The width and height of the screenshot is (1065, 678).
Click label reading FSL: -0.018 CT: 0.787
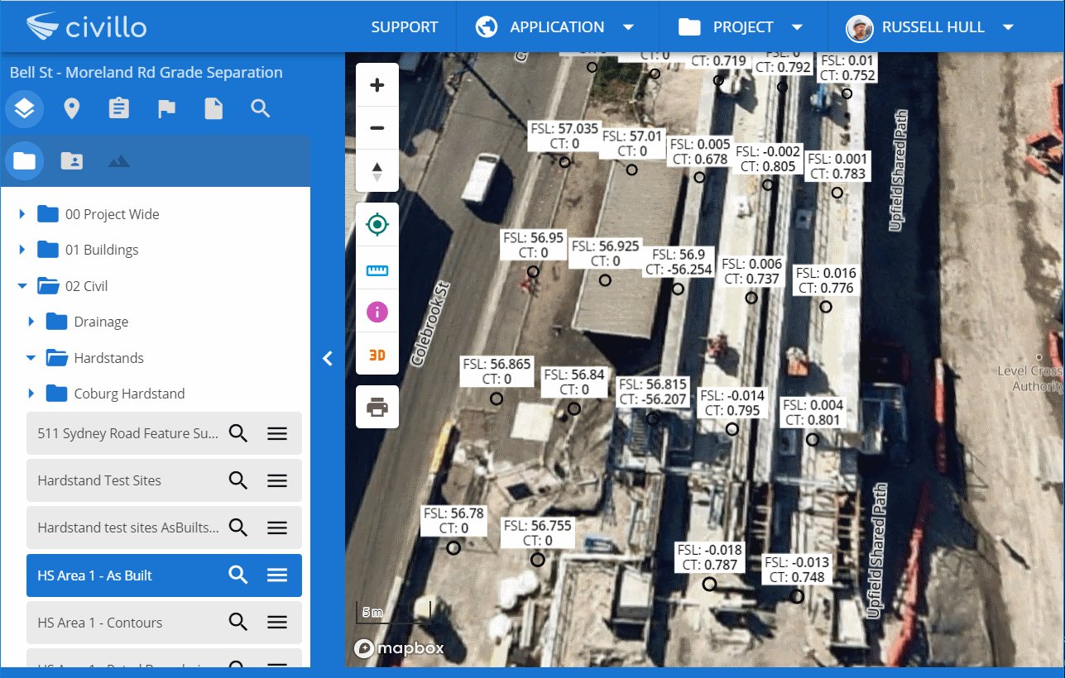(x=710, y=557)
